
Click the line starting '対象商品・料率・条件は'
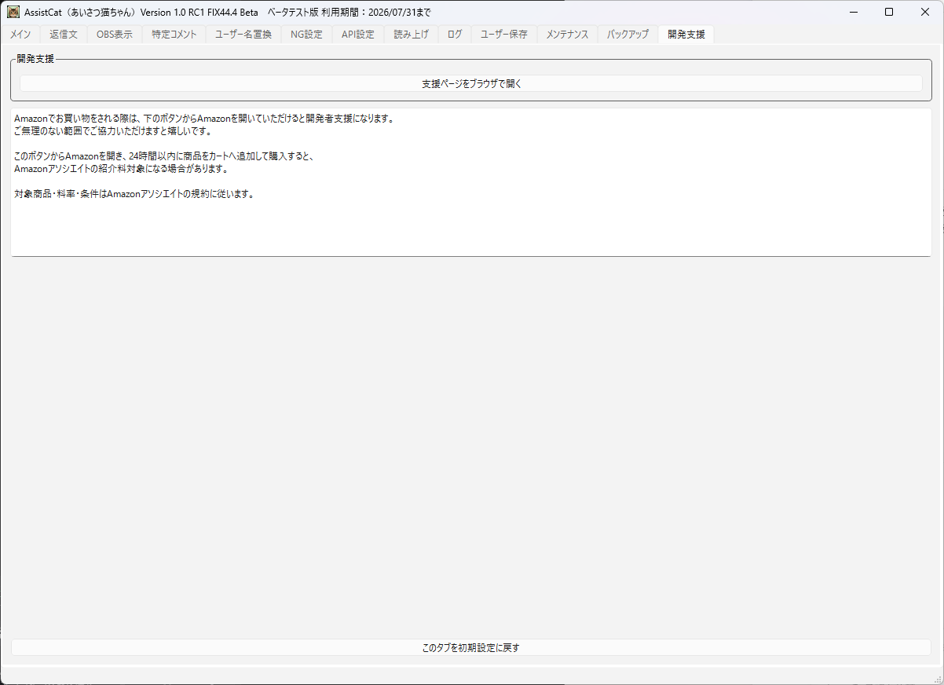(x=134, y=194)
